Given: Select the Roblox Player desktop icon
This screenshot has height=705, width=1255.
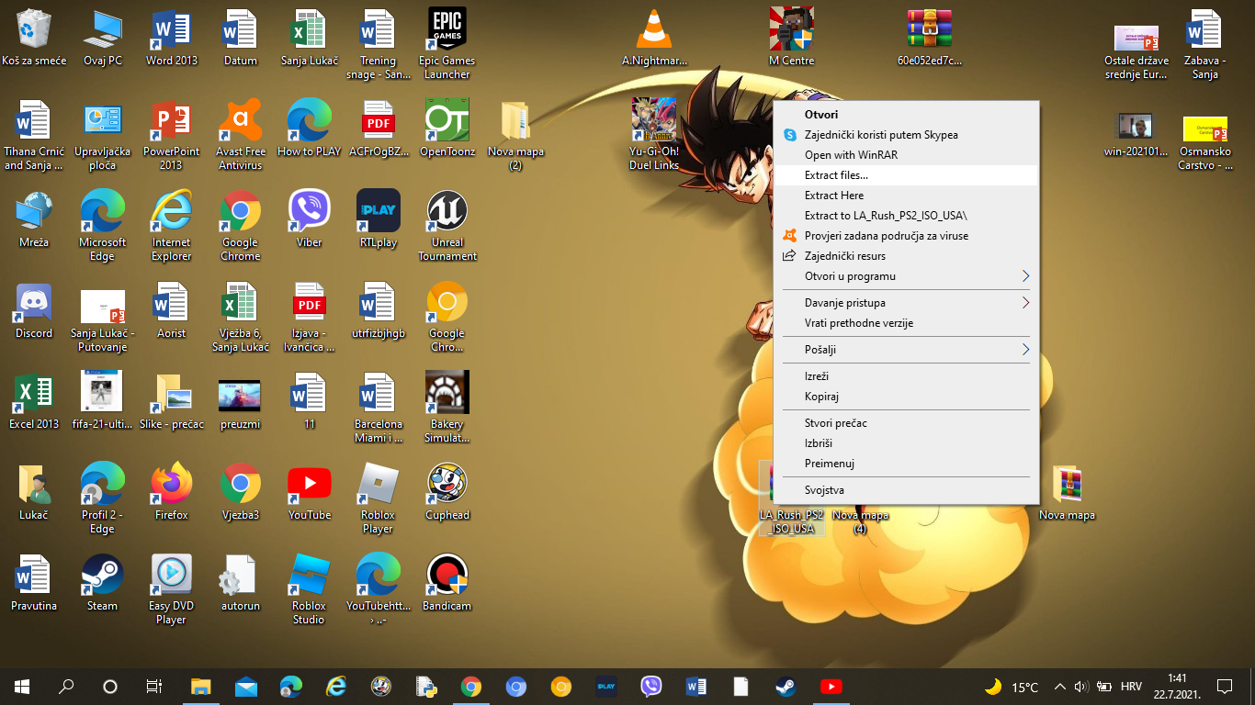Looking at the screenshot, I should (x=379, y=498).
